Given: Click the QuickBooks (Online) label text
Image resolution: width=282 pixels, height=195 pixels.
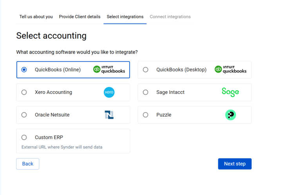Looking at the screenshot, I should [58, 70].
